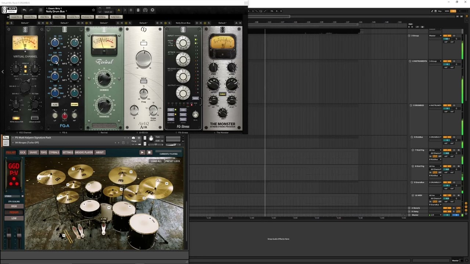Image resolution: width=470 pixels, height=264 pixels.
Task: Remove the FG-Stress module with its X
Action: [x=200, y=23]
